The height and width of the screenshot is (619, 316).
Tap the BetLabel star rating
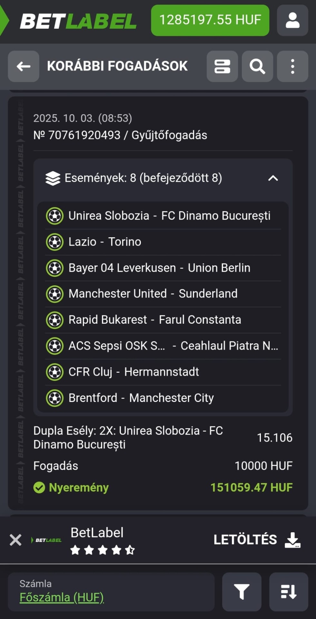click(x=103, y=550)
